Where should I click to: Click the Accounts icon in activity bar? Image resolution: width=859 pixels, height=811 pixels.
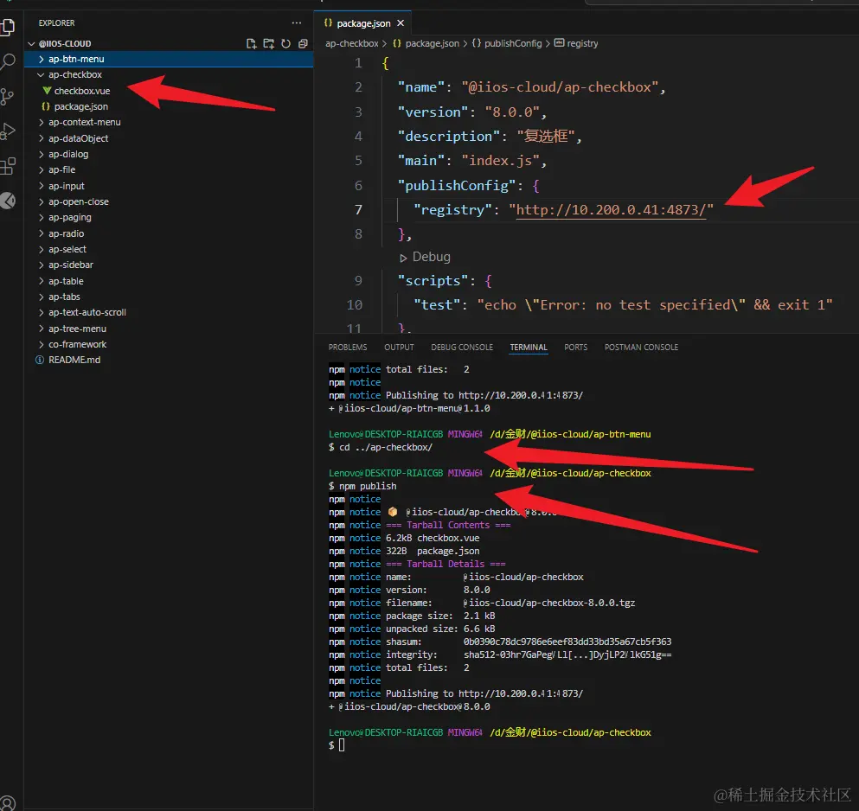pos(8,802)
